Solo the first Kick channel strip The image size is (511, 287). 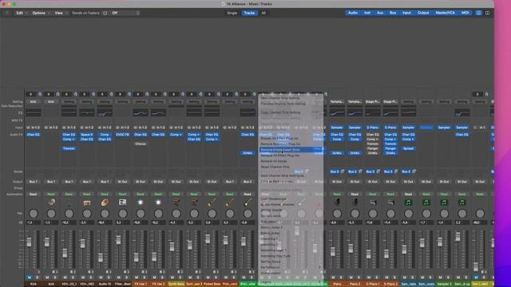pyautogui.click(x=37, y=277)
